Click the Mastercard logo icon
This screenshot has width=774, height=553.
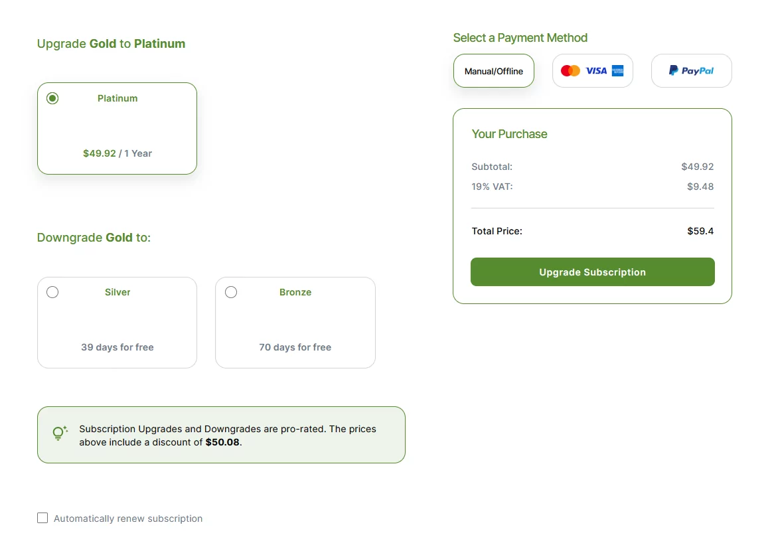(x=570, y=70)
